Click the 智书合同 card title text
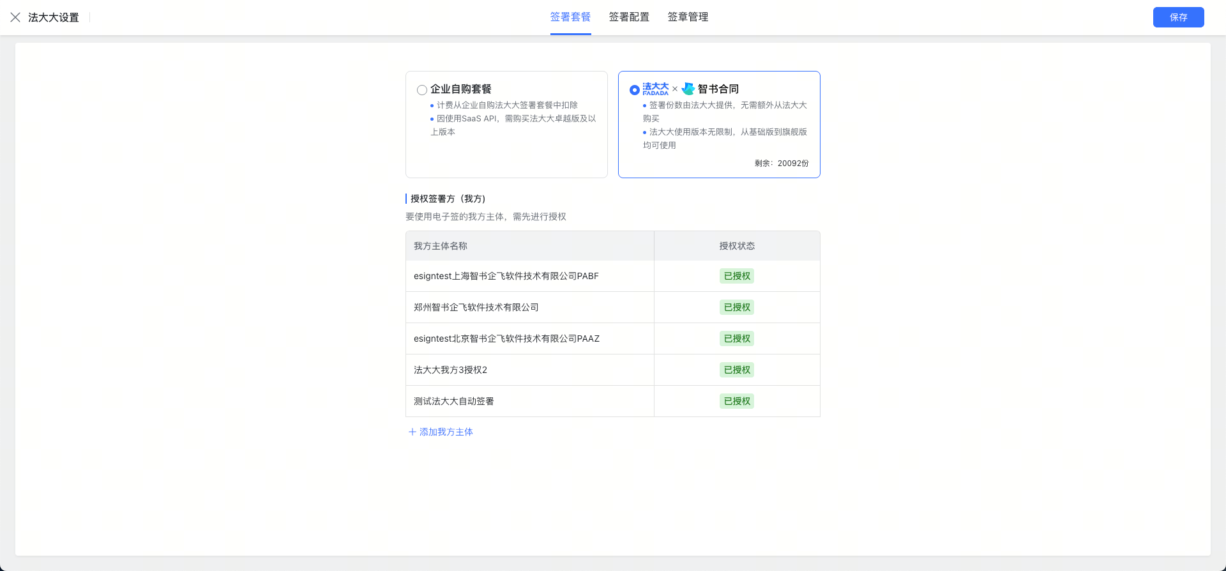This screenshot has width=1226, height=571. 718,89
